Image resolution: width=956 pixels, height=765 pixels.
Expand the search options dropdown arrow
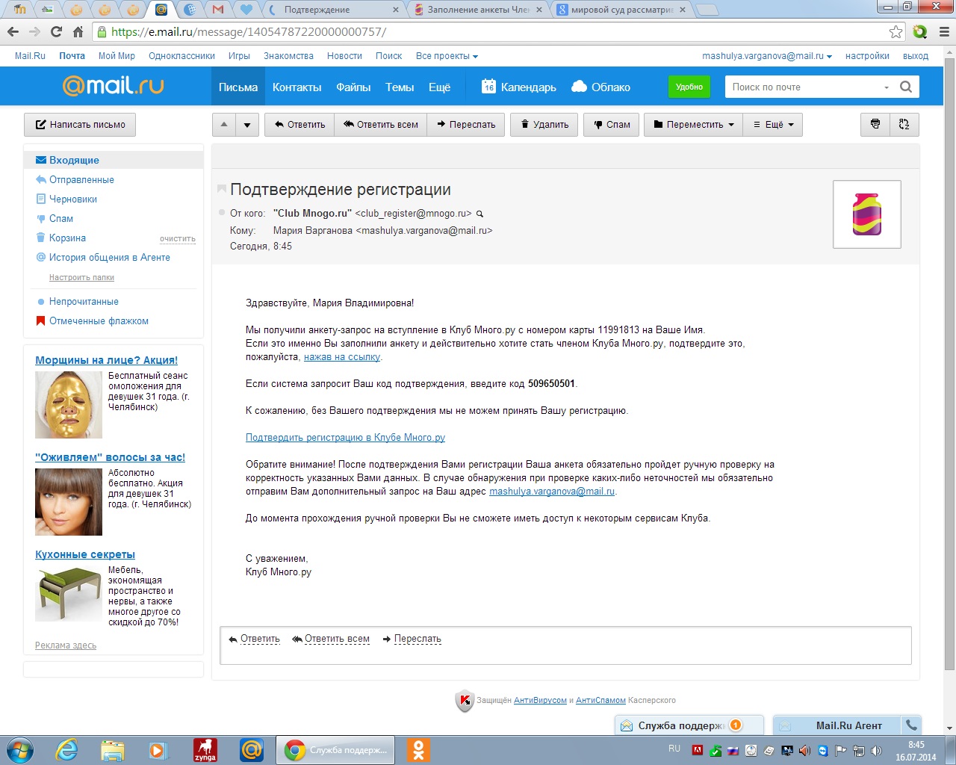887,87
